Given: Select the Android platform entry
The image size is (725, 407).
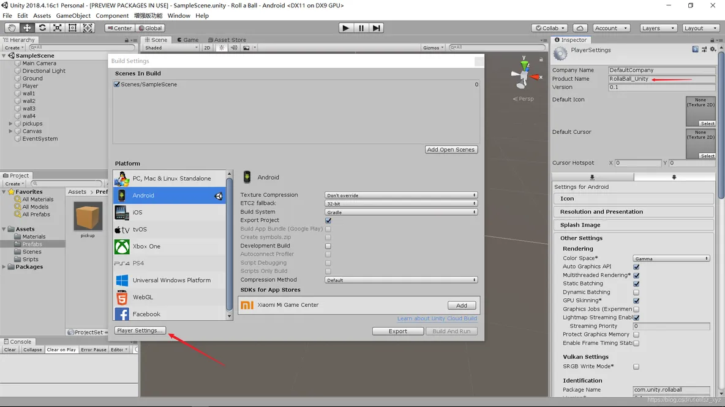Looking at the screenshot, I should (x=170, y=195).
